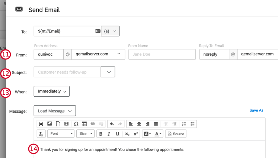Viewport: 278px width, 158px height.
Task: Toggle underline formatting
Action: (x=118, y=134)
